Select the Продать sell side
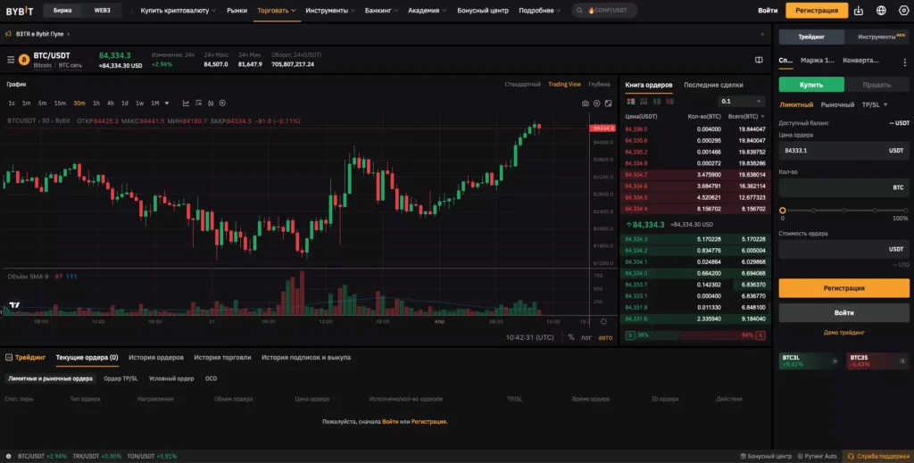Screen dimensions: 914x463 point(877,85)
